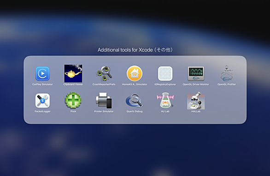The width and height of the screenshot is (270, 176).
Task: Launch PacketLogger Bluetooth tool
Action: [42, 101]
